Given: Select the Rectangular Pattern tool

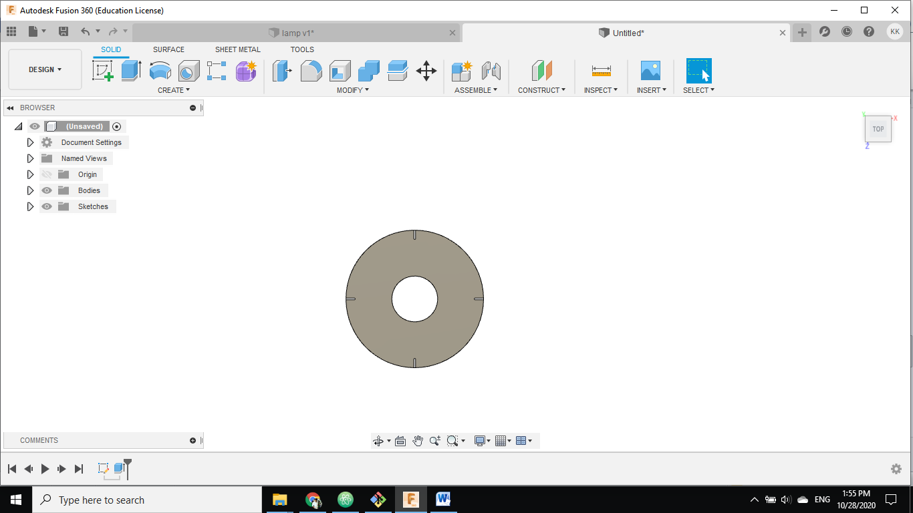Looking at the screenshot, I should point(217,70).
